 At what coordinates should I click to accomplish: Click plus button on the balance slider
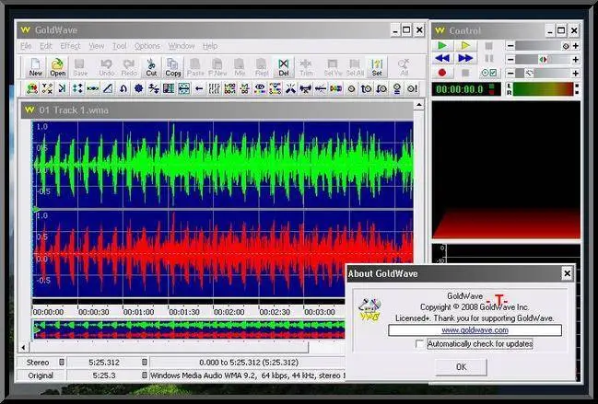pyautogui.click(x=576, y=59)
